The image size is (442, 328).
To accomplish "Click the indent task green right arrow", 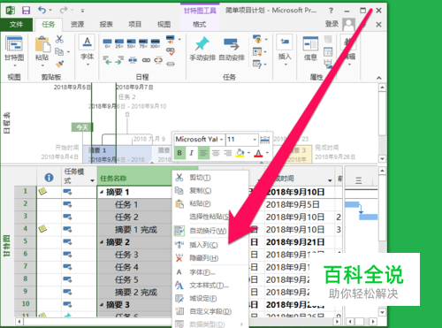I will pos(119,61).
